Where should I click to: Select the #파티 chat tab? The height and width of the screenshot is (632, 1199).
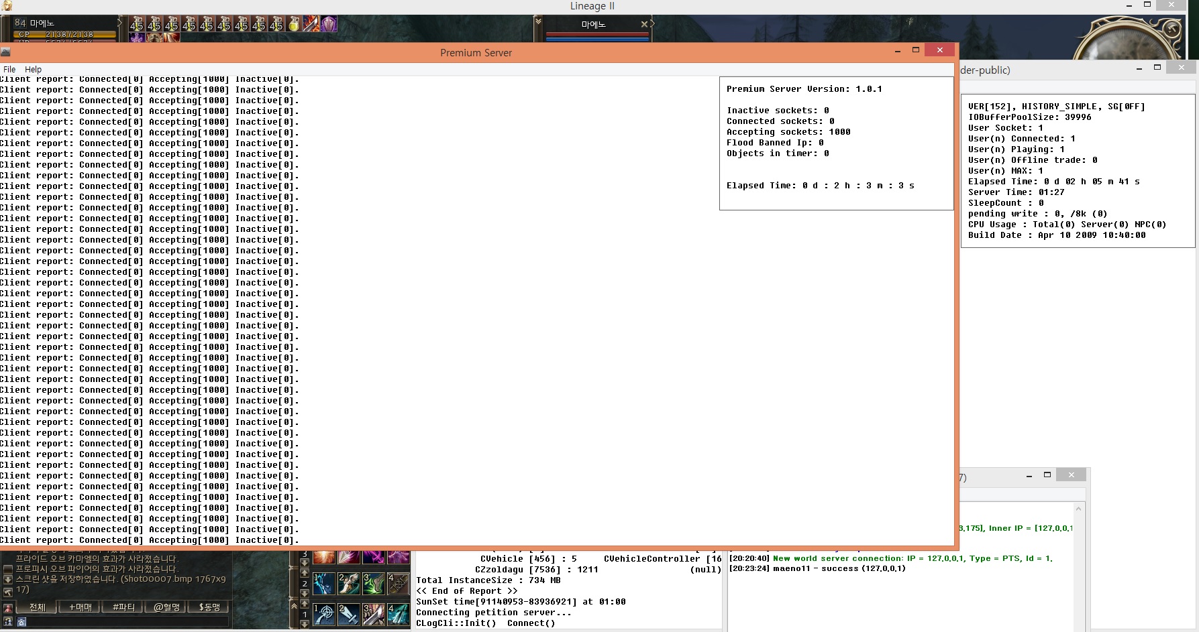click(x=123, y=607)
